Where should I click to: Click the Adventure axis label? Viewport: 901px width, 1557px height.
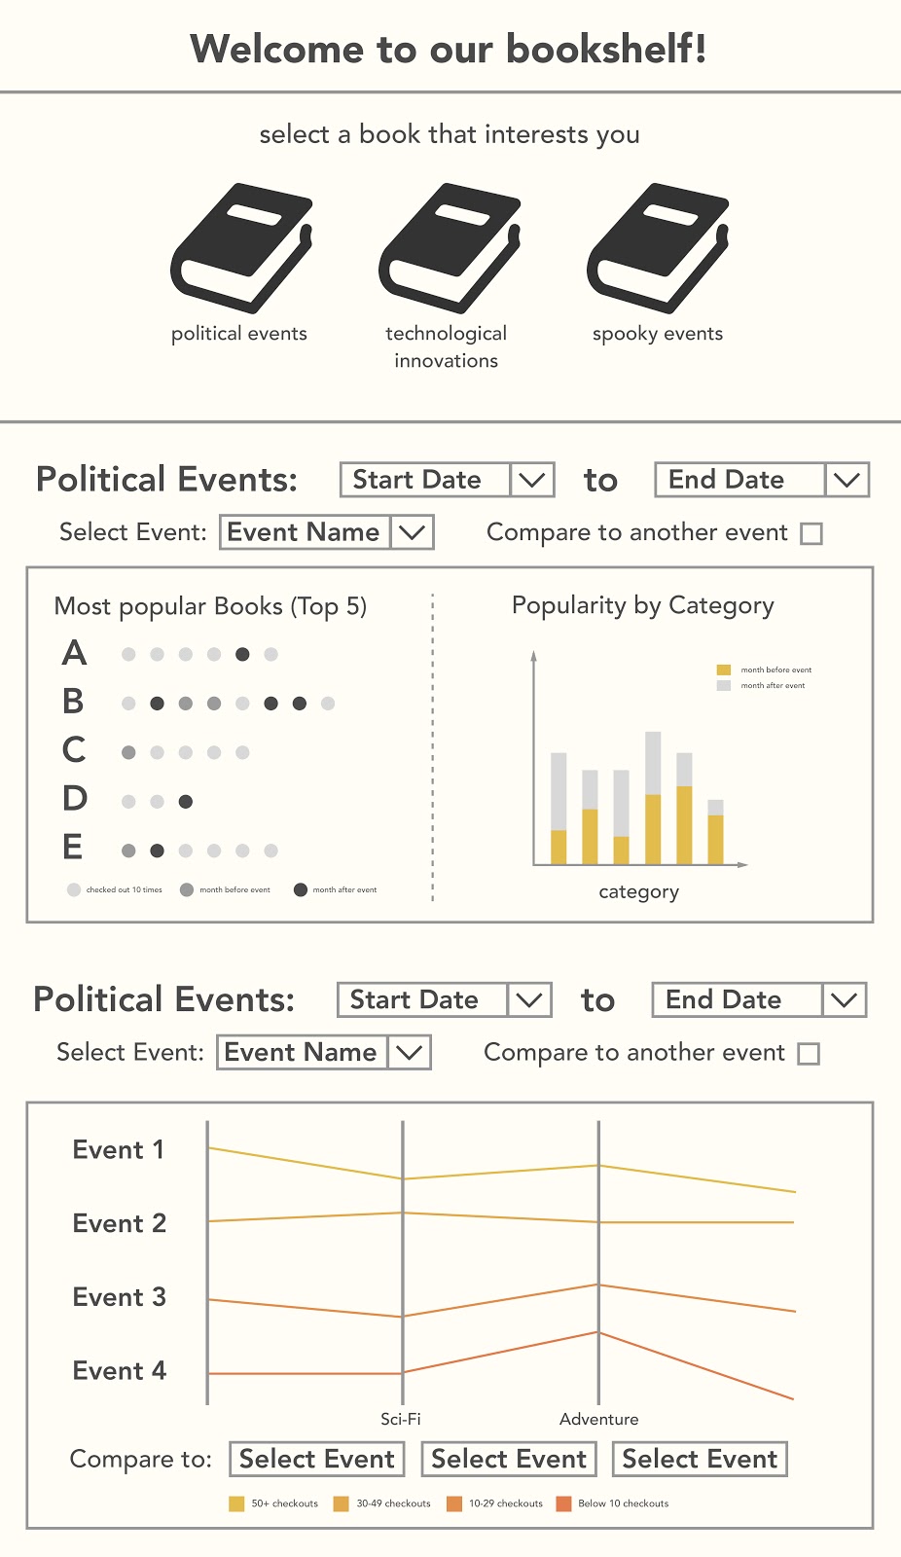click(598, 1419)
